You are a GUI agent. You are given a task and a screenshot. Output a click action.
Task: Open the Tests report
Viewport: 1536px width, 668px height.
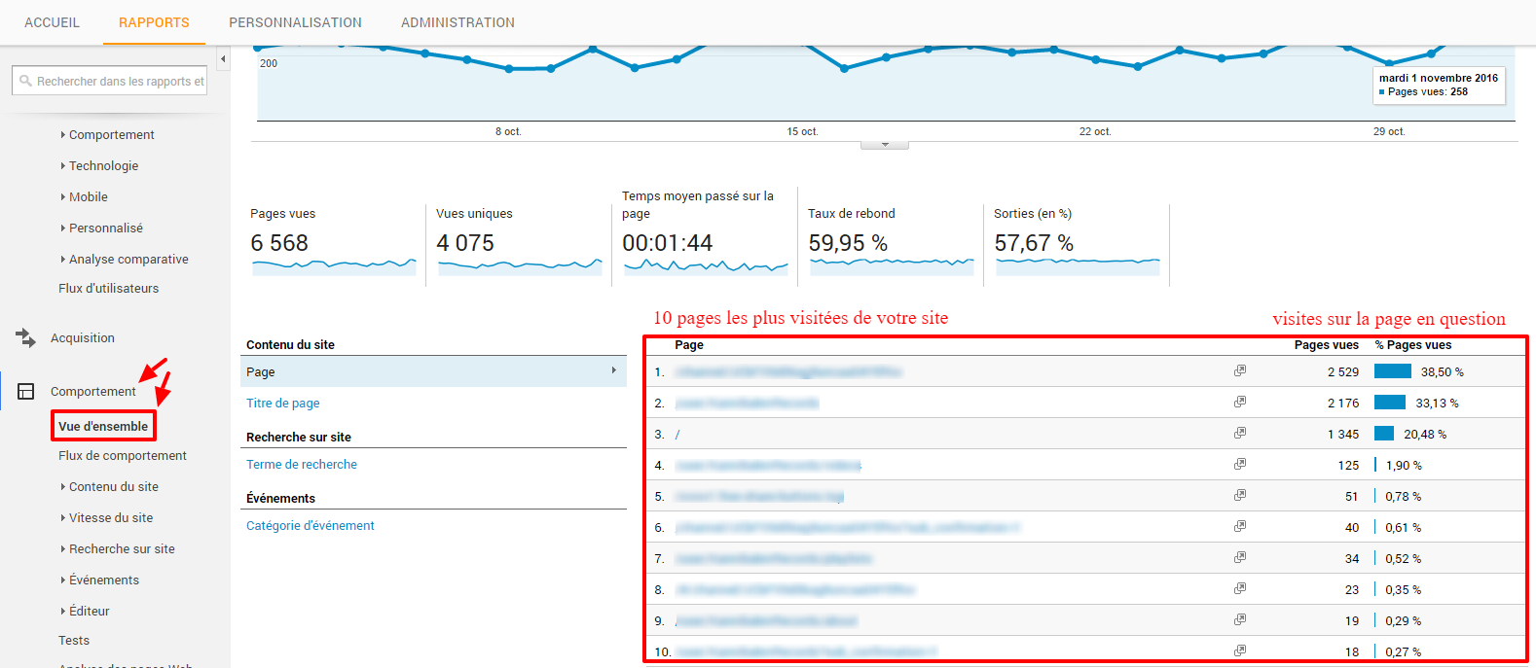tap(74, 640)
